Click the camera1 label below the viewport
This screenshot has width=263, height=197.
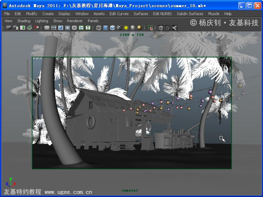[x=130, y=190]
